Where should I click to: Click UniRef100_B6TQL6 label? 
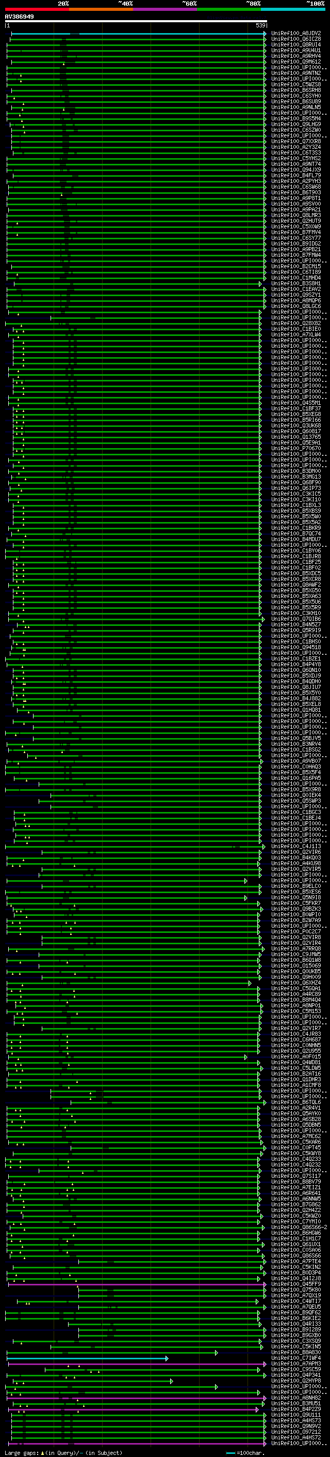tap(296, 1102)
